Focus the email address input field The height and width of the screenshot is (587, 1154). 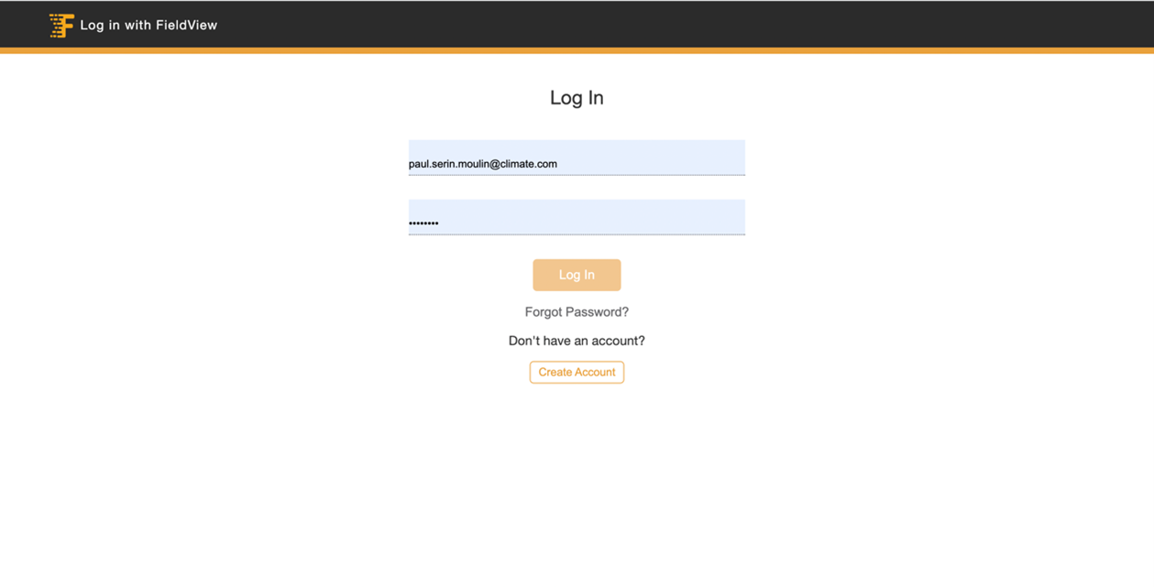coord(577,158)
